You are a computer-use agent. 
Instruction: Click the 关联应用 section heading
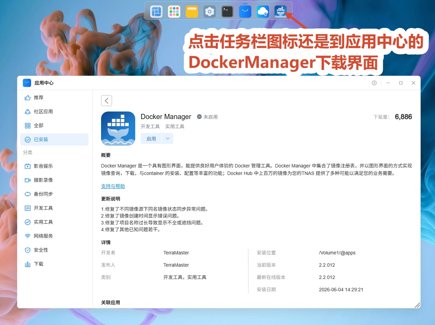(111, 302)
